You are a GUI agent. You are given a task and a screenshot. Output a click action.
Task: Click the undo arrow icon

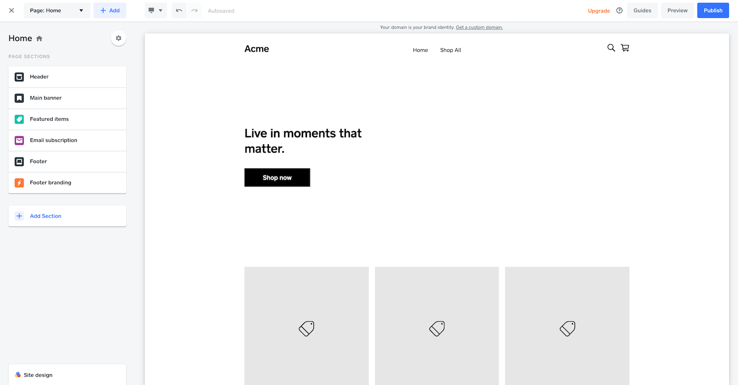179,10
